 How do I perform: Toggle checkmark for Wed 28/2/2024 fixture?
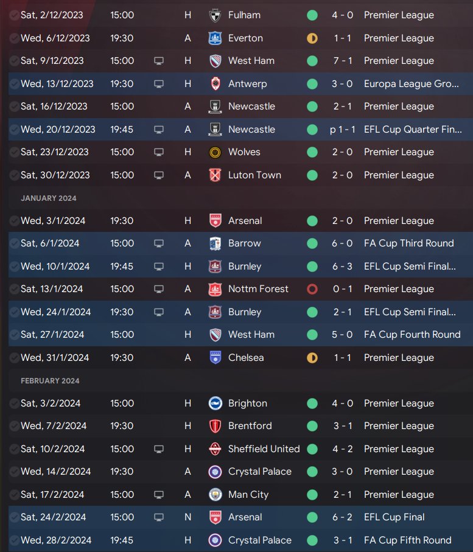(14, 540)
